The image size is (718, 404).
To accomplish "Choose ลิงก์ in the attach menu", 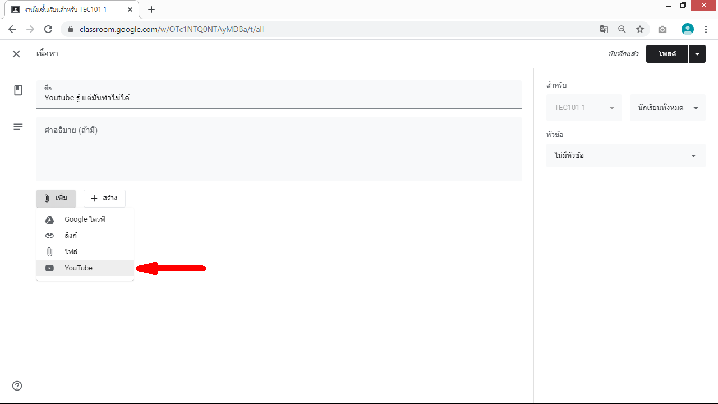I will tap(71, 236).
